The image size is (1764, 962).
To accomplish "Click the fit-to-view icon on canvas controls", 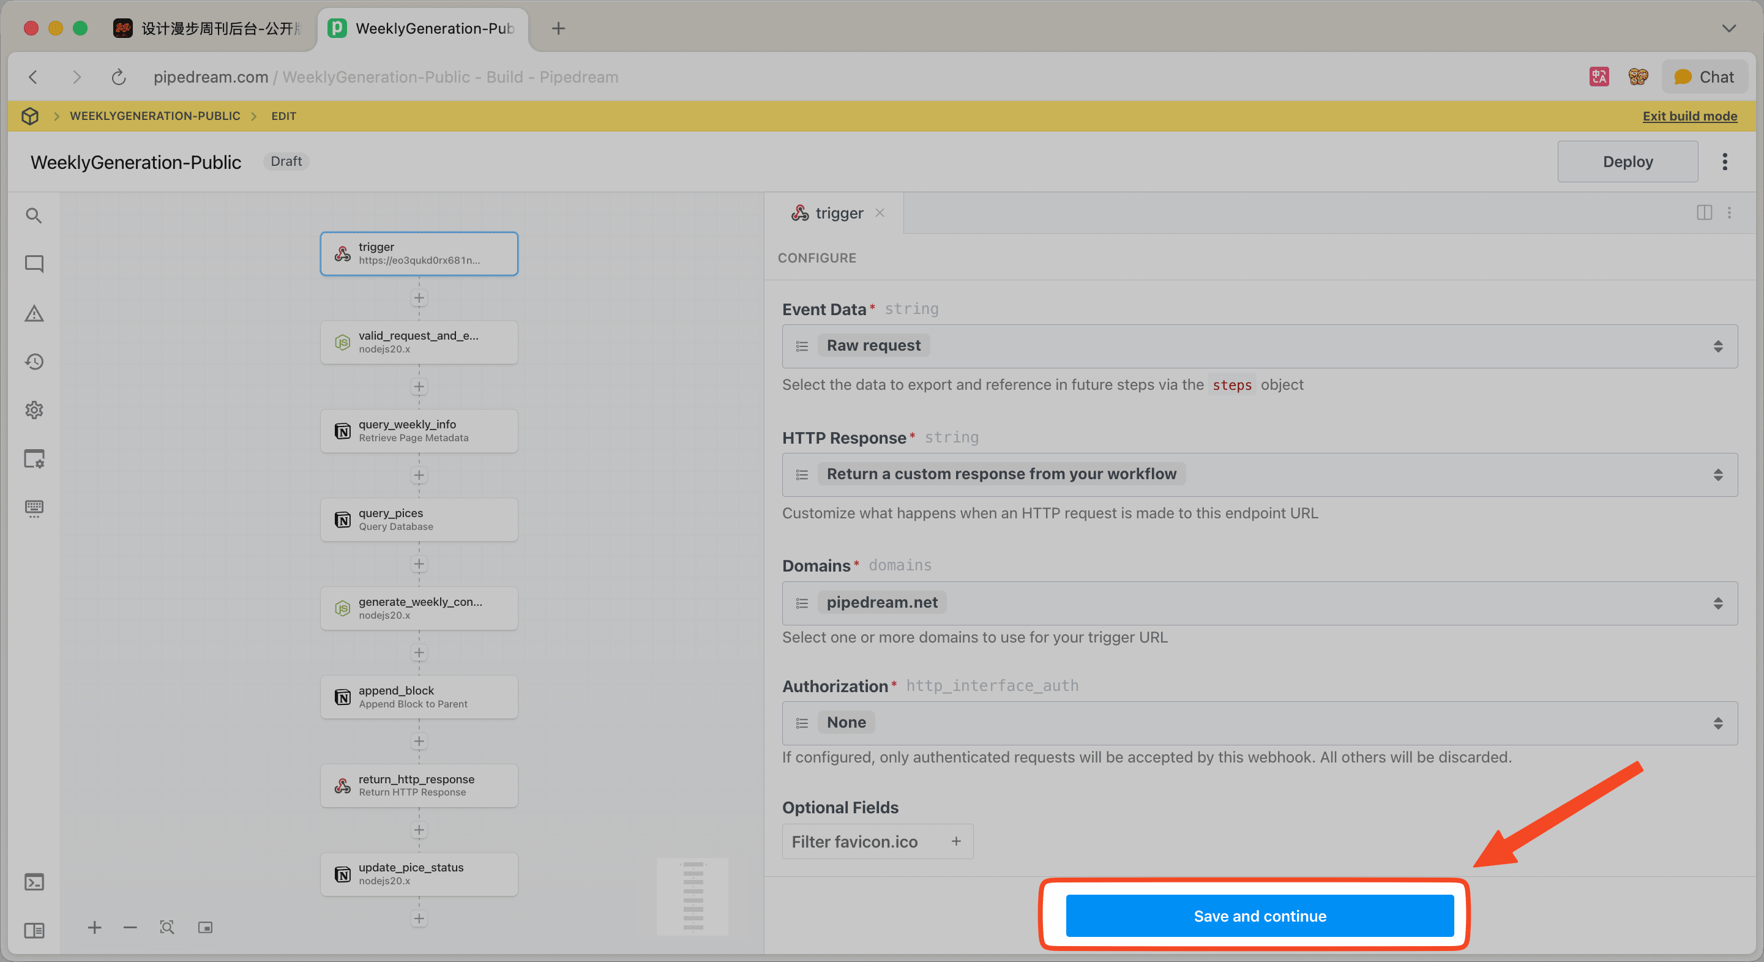I will [x=167, y=927].
